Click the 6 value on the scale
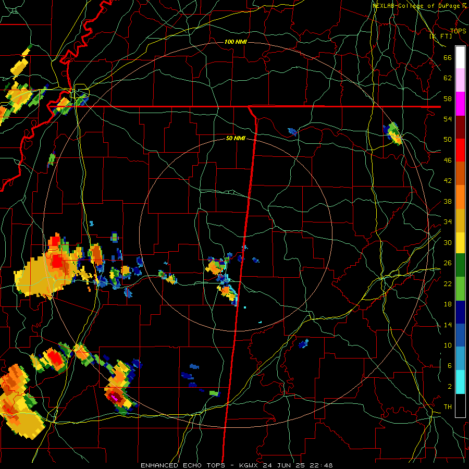This screenshot has width=469, height=469. 450,366
